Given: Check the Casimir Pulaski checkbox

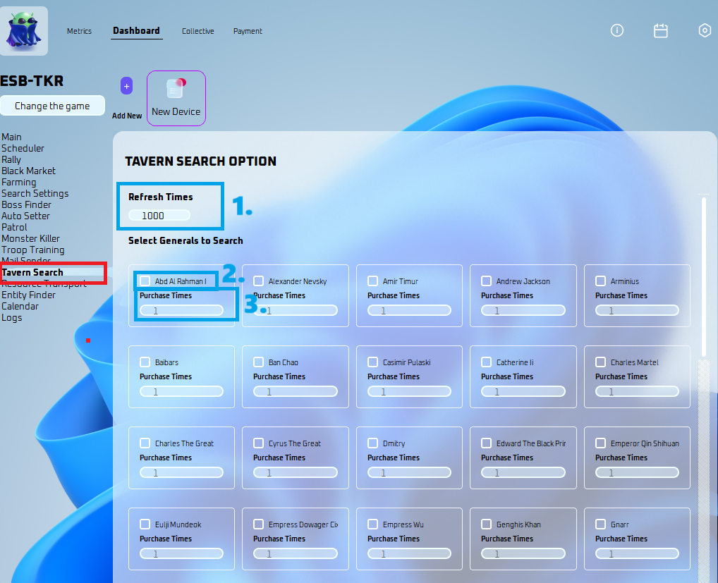Looking at the screenshot, I should point(372,362).
